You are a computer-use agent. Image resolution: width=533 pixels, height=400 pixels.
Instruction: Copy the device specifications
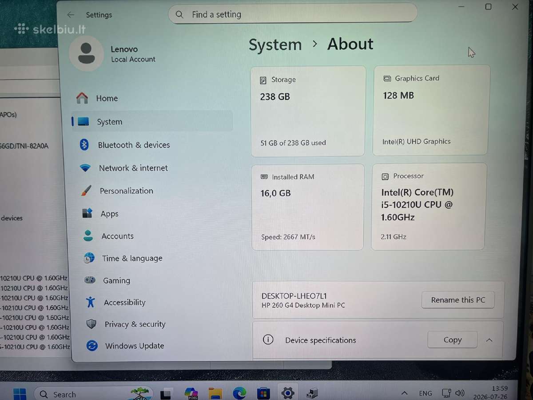click(453, 340)
